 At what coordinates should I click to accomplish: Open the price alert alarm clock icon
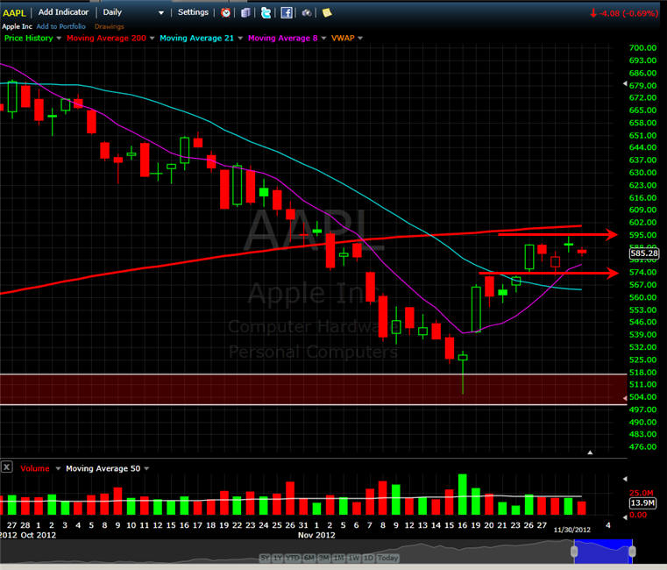225,13
